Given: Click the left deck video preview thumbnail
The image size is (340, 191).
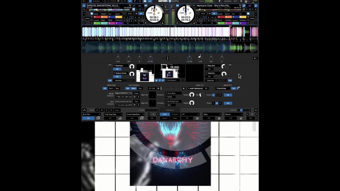Looking at the screenshot, I should pos(145,73).
